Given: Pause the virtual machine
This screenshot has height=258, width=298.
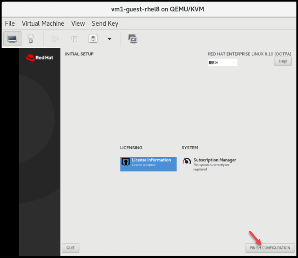Looking at the screenshot, I should click(74, 39).
